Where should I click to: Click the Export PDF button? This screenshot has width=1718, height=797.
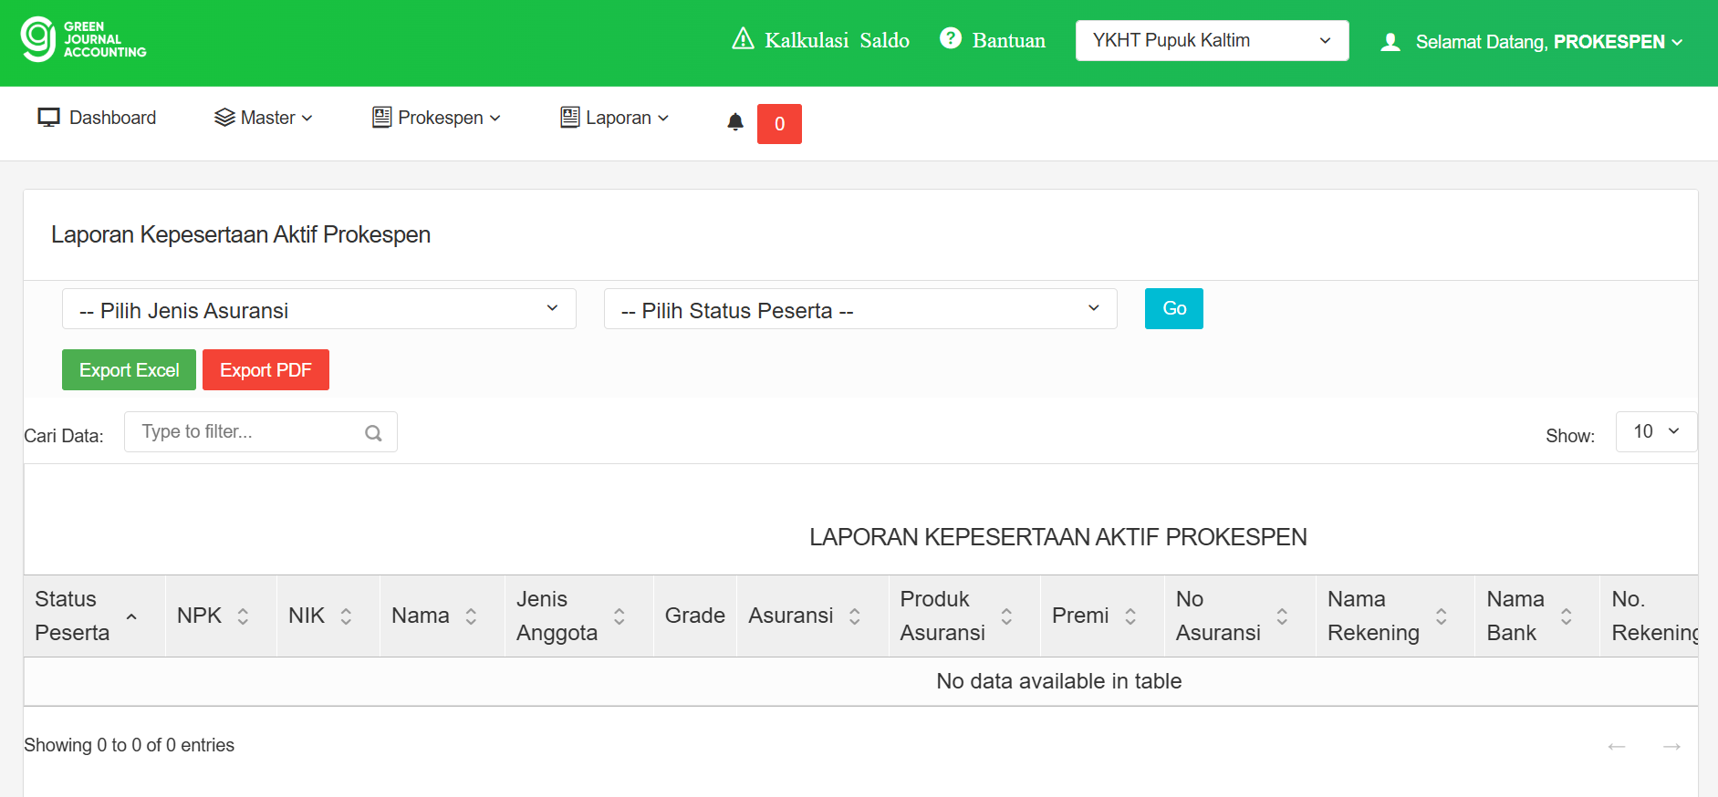tap(266, 370)
